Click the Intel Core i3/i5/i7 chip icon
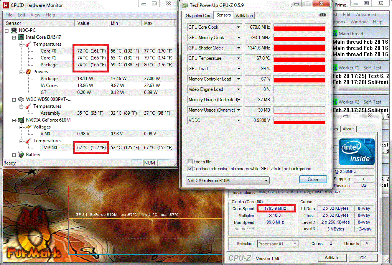This screenshot has height=265, width=392. point(21,37)
